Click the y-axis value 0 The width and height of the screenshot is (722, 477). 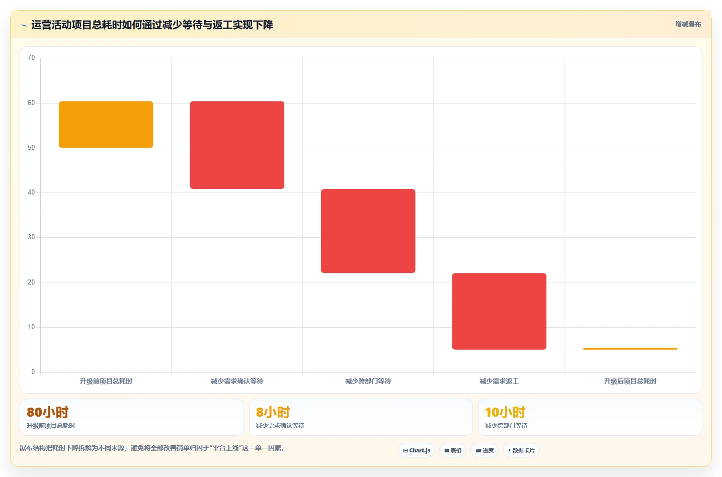pyautogui.click(x=33, y=372)
